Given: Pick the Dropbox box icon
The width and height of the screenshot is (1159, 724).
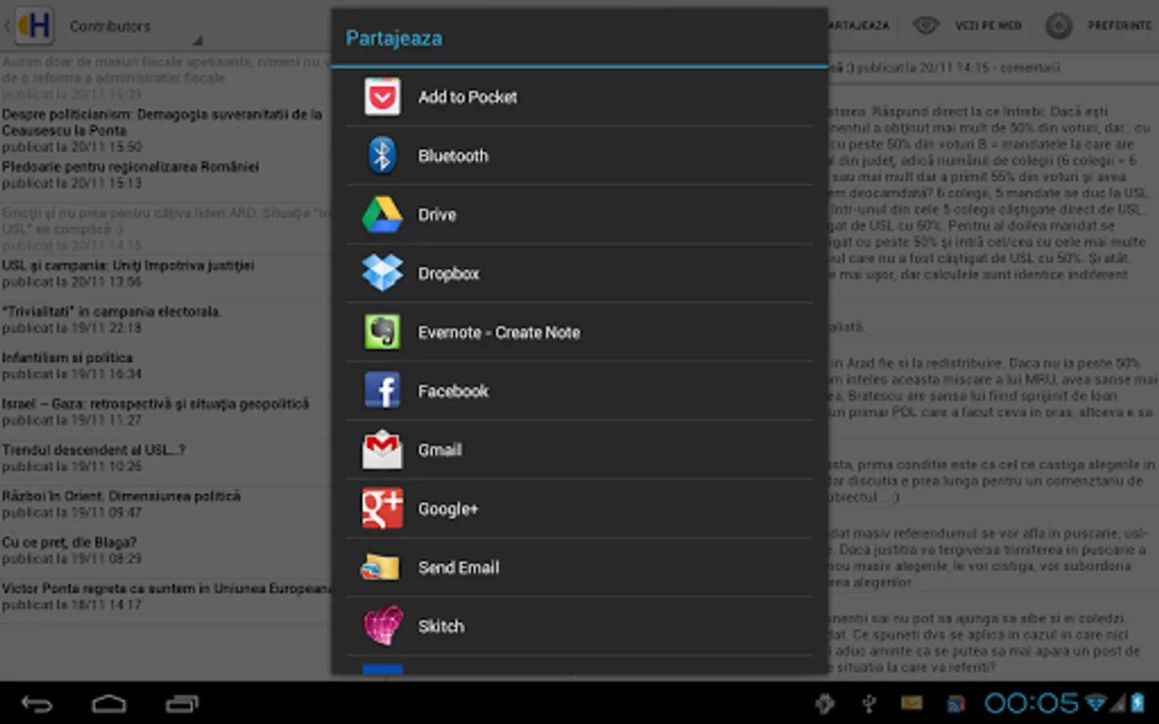Looking at the screenshot, I should (x=382, y=273).
